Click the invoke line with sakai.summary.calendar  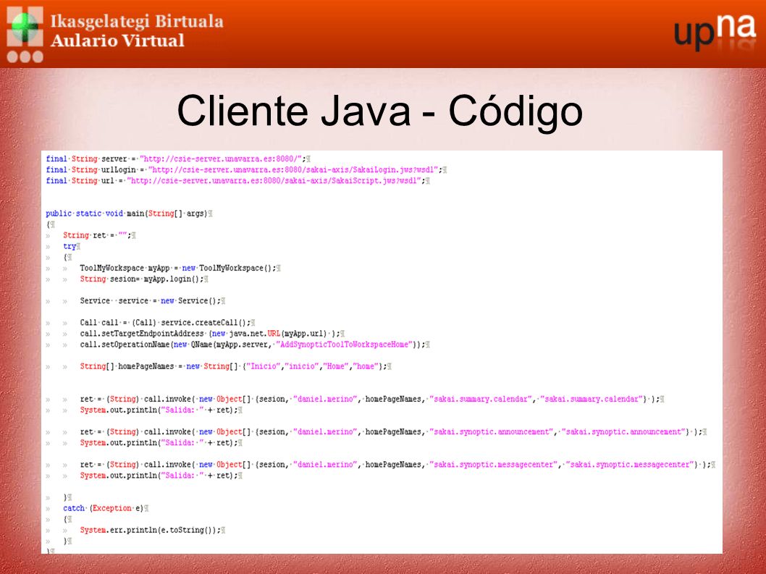coord(371,399)
